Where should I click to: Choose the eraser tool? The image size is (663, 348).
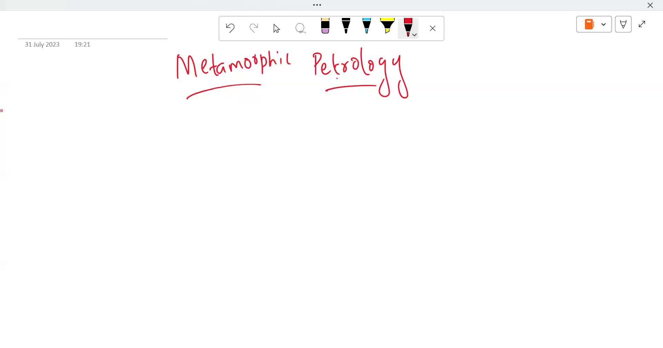click(x=325, y=26)
